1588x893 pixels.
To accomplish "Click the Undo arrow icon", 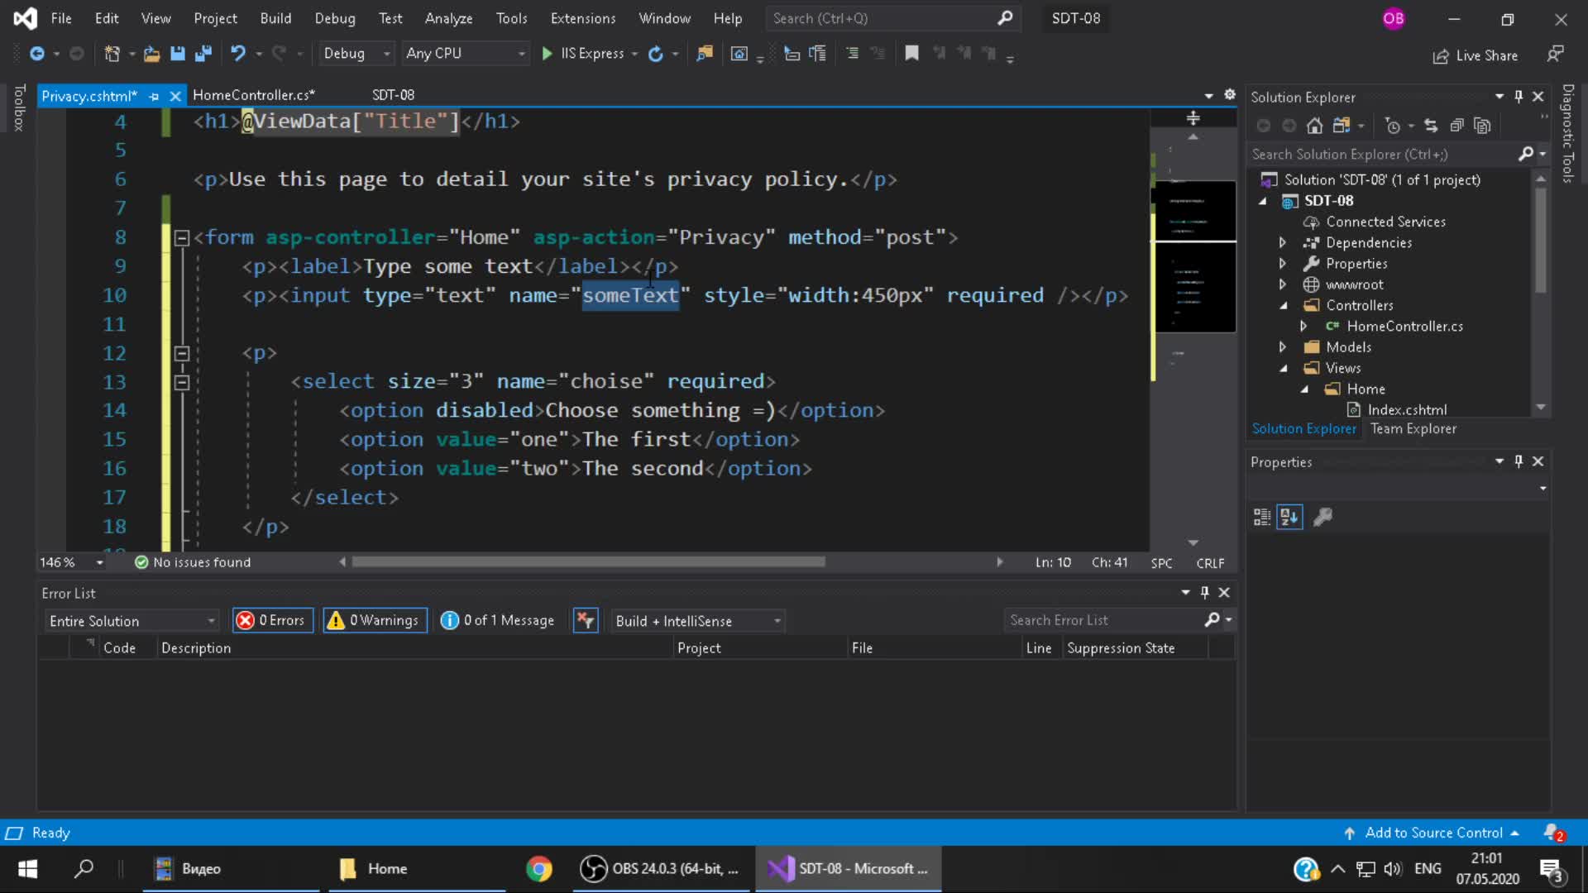I will click(x=238, y=54).
